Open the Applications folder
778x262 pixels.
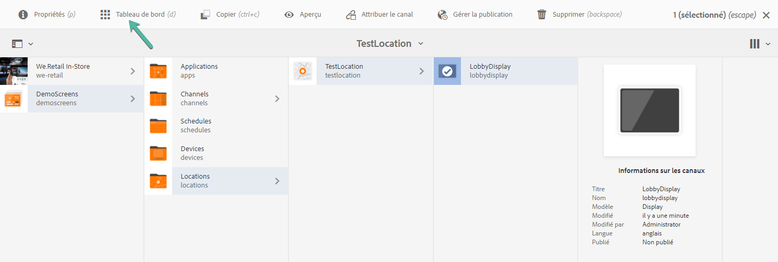pyautogui.click(x=199, y=71)
